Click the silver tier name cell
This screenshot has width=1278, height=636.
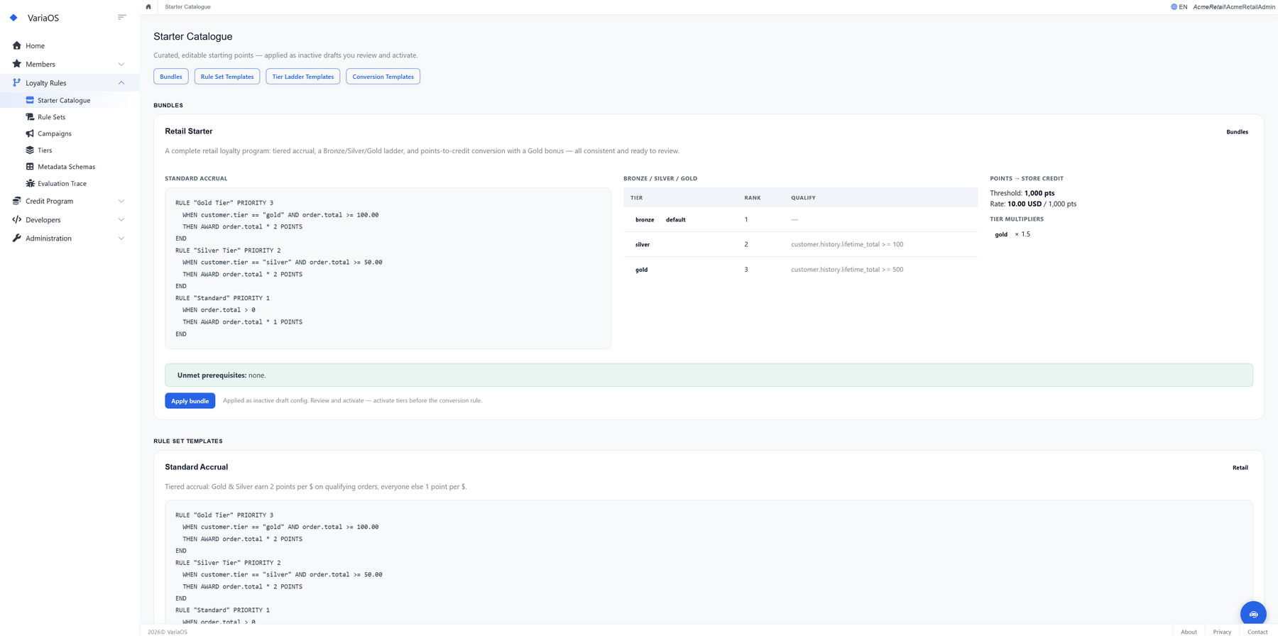(x=643, y=245)
